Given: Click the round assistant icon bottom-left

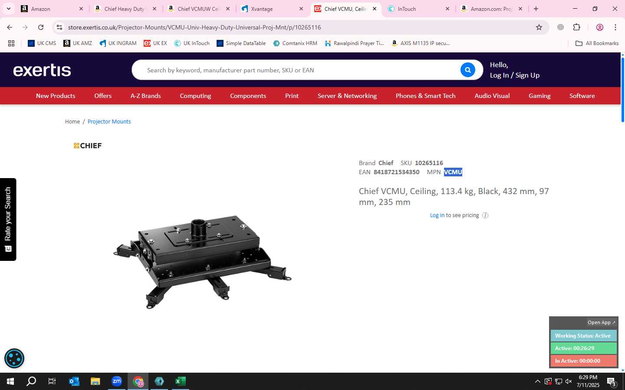Looking at the screenshot, I should pyautogui.click(x=14, y=358).
